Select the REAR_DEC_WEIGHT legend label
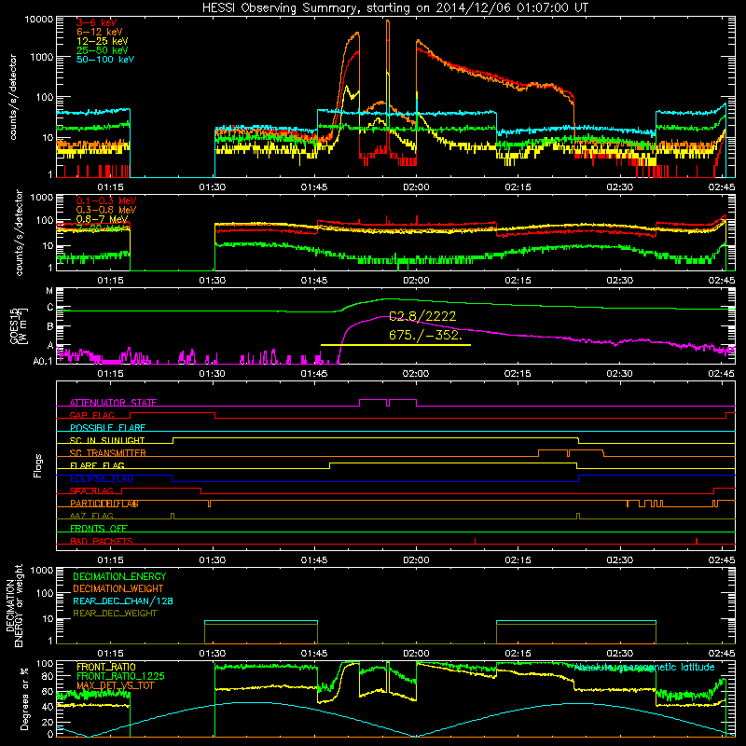The width and height of the screenshot is (746, 746). tap(115, 614)
